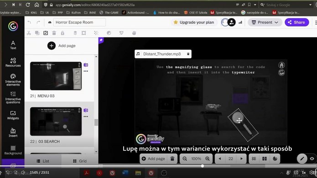Click the Share button

(297, 22)
